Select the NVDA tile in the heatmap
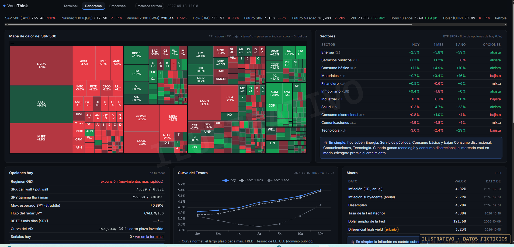 [41, 66]
